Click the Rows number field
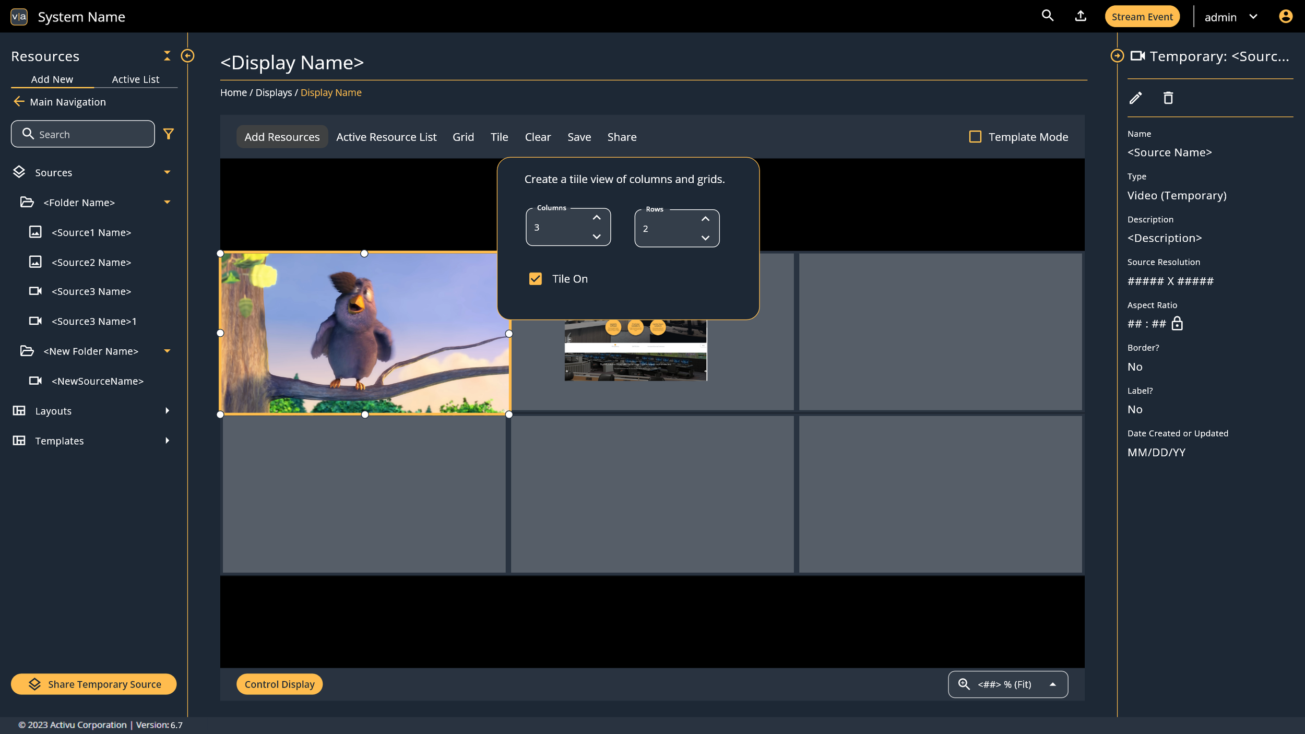The height and width of the screenshot is (734, 1305). [x=677, y=228]
